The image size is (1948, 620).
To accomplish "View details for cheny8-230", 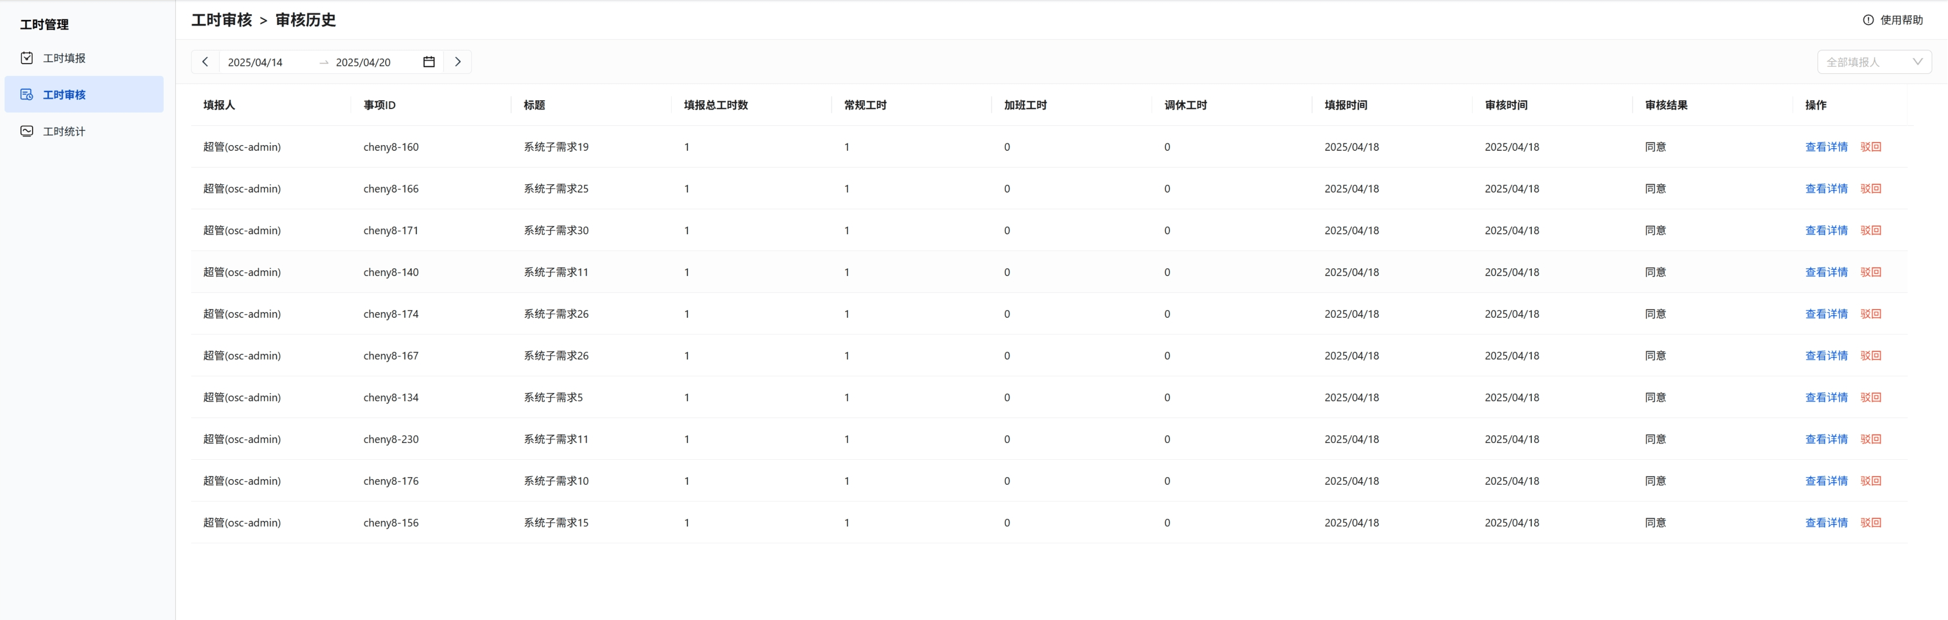I will click(1826, 439).
